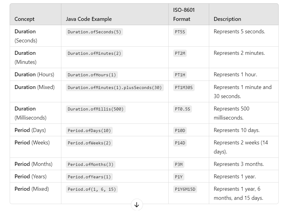The image size is (295, 211).
Task: Select the Duration.ofMinutes(2) code
Action: tap(94, 53)
